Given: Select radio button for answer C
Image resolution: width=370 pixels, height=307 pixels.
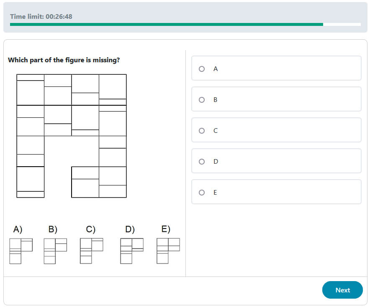Looking at the screenshot, I should tap(202, 130).
